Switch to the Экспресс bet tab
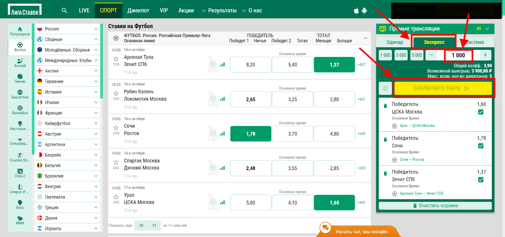The width and height of the screenshot is (505, 237). pyautogui.click(x=434, y=42)
